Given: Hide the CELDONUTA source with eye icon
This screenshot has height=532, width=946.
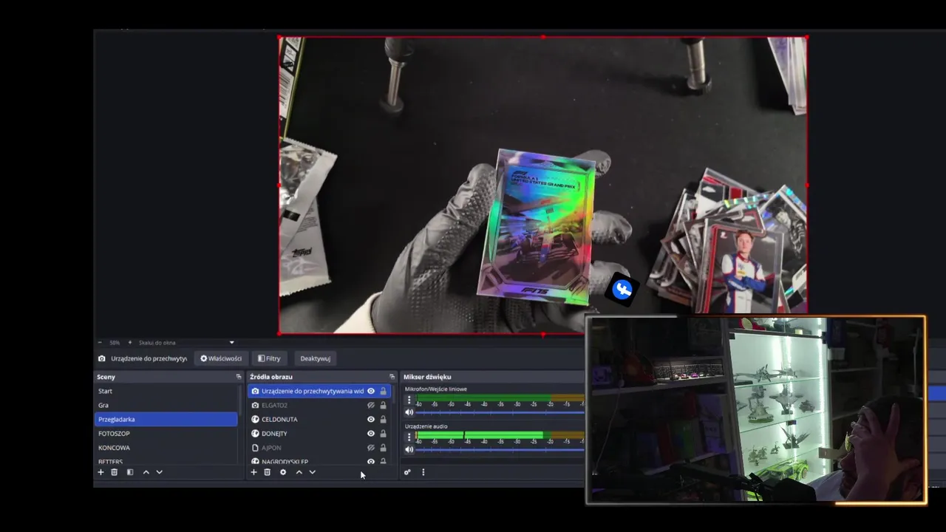Looking at the screenshot, I should click(371, 419).
